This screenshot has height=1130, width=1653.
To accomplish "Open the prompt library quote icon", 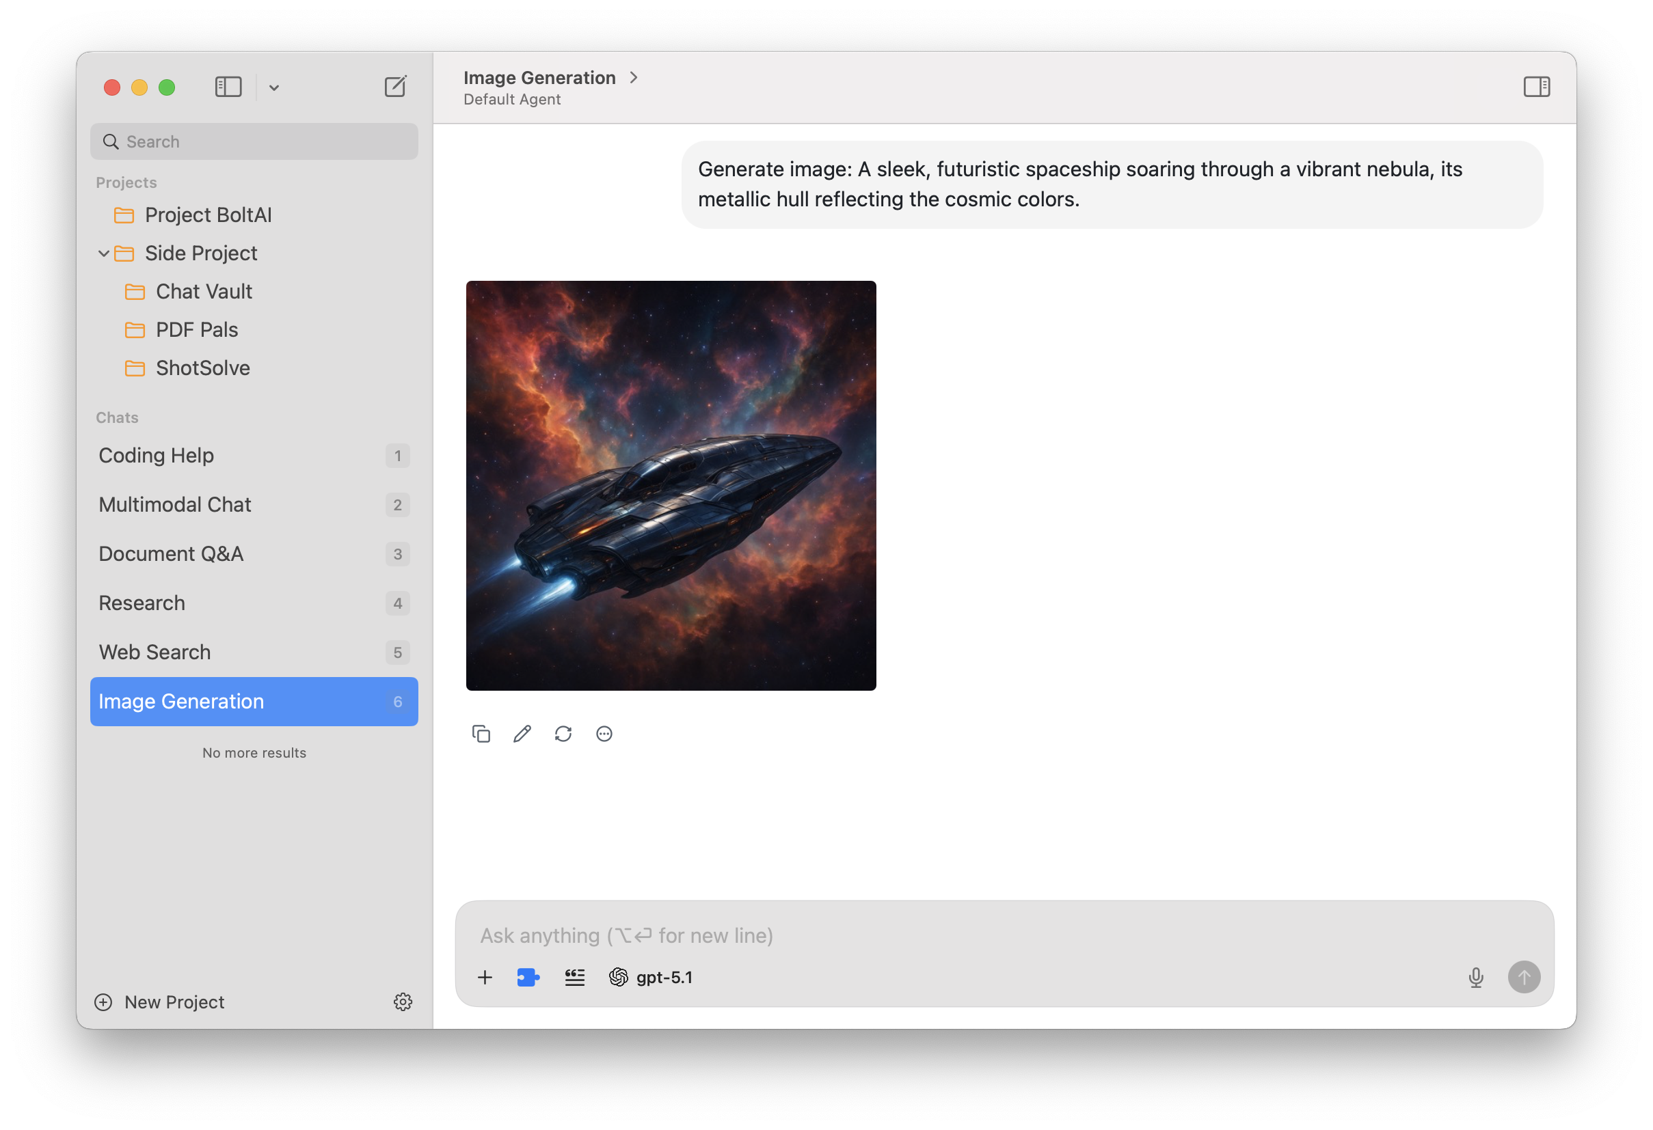I will pyautogui.click(x=575, y=977).
